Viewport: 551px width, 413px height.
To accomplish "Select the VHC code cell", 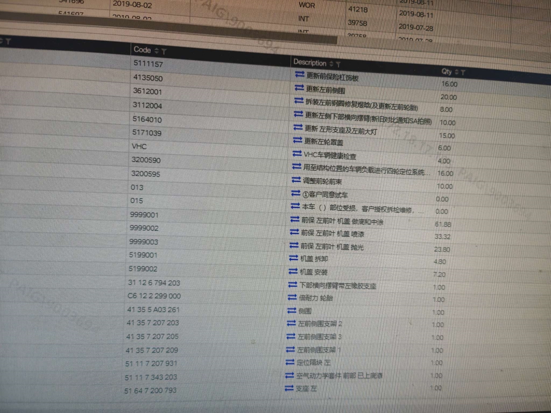I will coord(139,146).
